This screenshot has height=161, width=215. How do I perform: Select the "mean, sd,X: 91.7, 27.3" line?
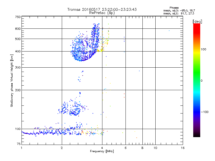pos(179,13)
